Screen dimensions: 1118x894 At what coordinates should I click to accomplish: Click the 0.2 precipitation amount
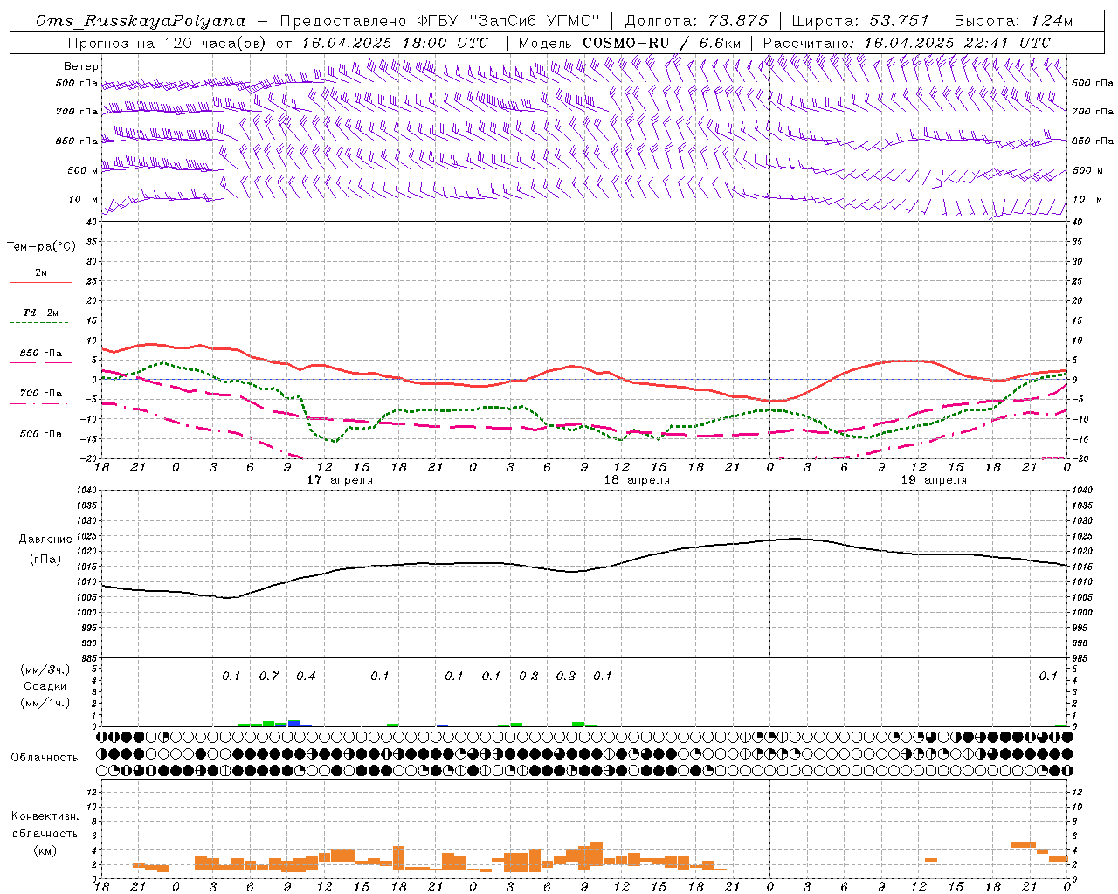tap(528, 676)
